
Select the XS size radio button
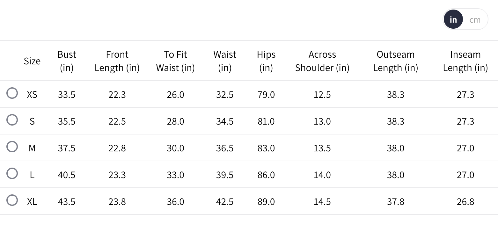[x=12, y=93]
